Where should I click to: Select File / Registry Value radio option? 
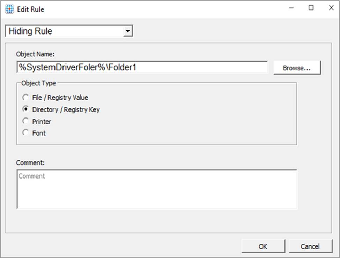pos(26,98)
